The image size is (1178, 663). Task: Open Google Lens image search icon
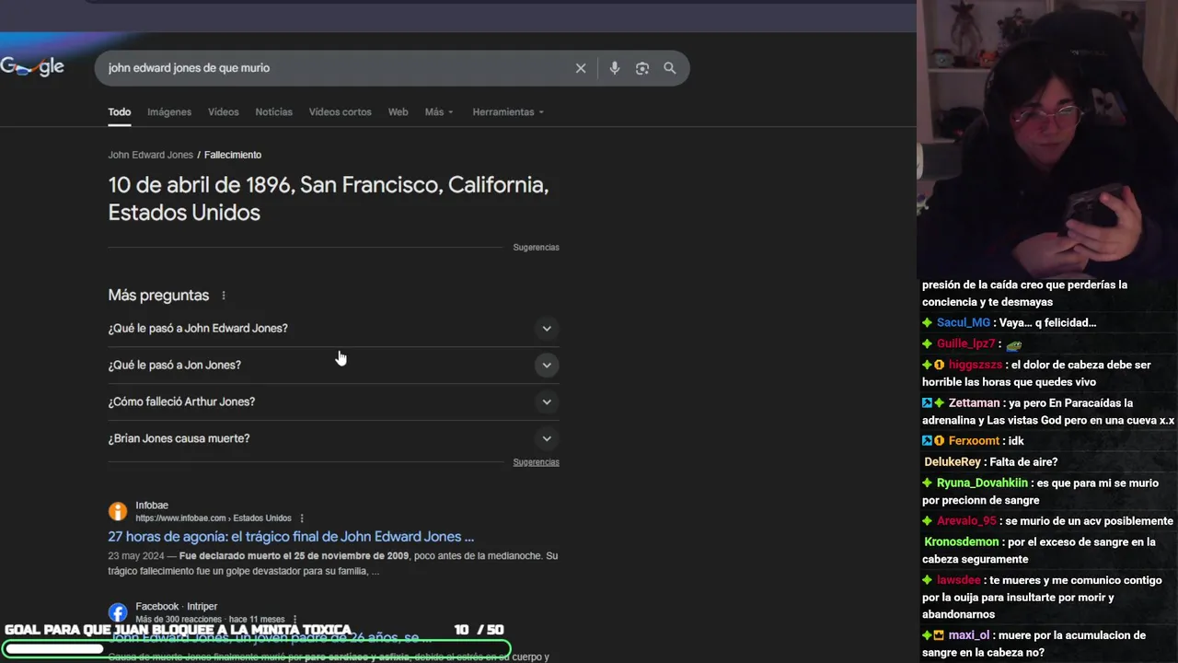click(642, 68)
